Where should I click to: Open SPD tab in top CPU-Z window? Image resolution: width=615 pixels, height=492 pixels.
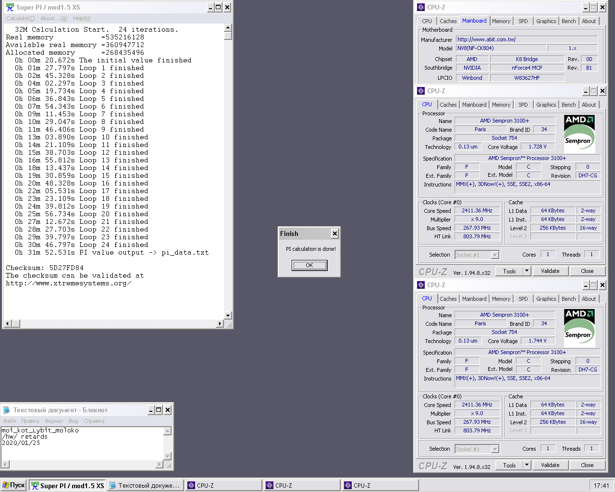(523, 21)
